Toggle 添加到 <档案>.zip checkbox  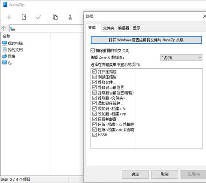tap(94, 114)
